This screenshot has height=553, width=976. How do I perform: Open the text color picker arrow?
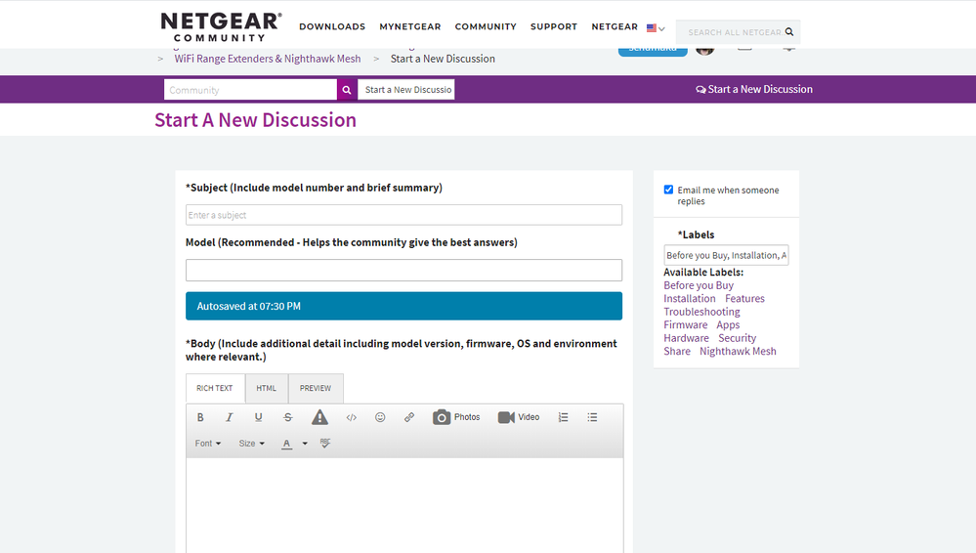tap(305, 444)
